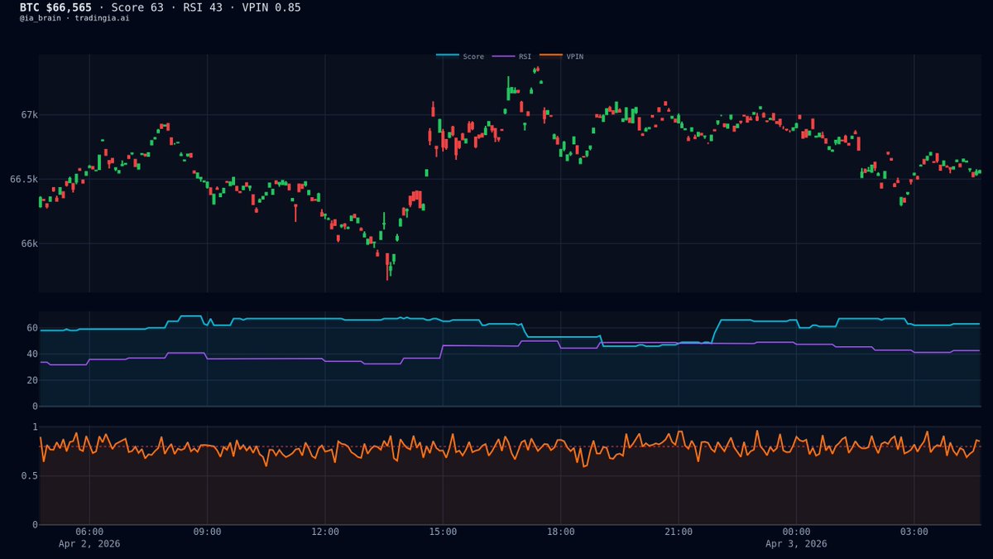The height and width of the screenshot is (559, 993).
Task: Click the 1 tick on the VPIN axis
Action: click(x=35, y=426)
